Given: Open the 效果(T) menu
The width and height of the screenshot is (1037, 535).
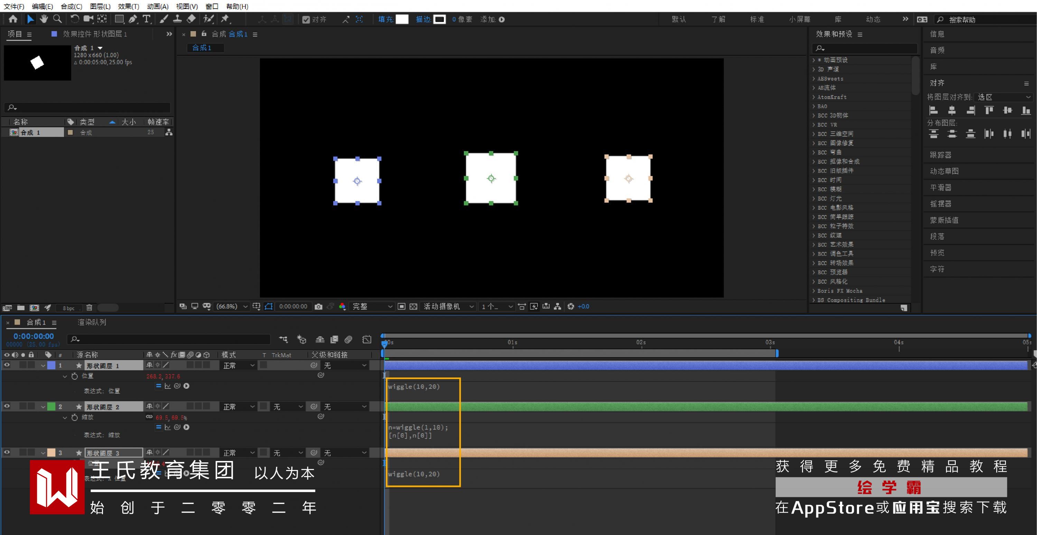Looking at the screenshot, I should pos(129,7).
